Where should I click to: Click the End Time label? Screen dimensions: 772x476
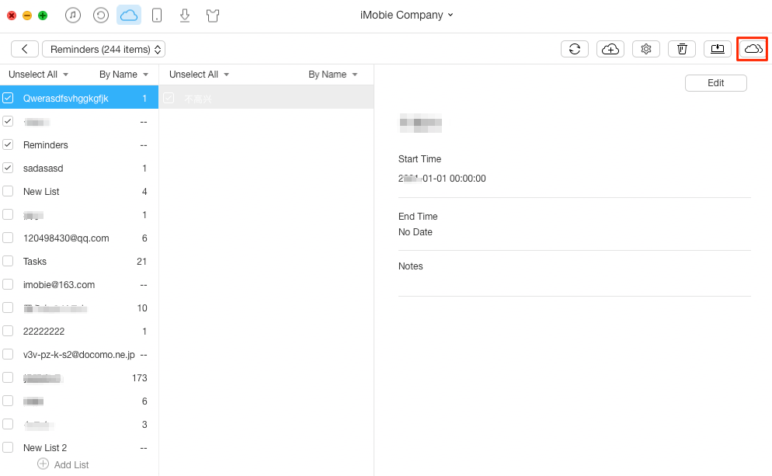[418, 217]
